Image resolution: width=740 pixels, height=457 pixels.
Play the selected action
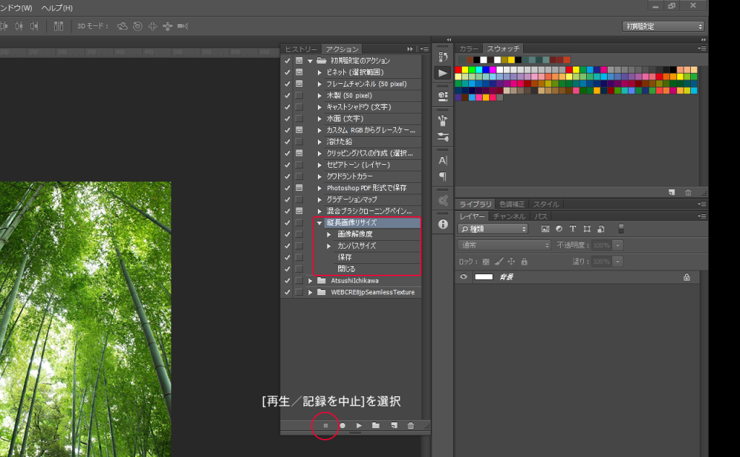(x=359, y=425)
